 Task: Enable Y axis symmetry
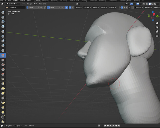point(124,7)
